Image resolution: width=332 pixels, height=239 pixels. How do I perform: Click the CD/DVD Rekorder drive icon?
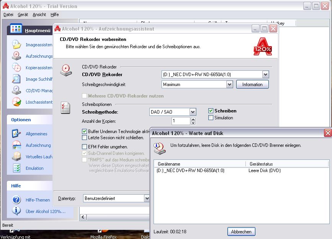click(x=66, y=70)
